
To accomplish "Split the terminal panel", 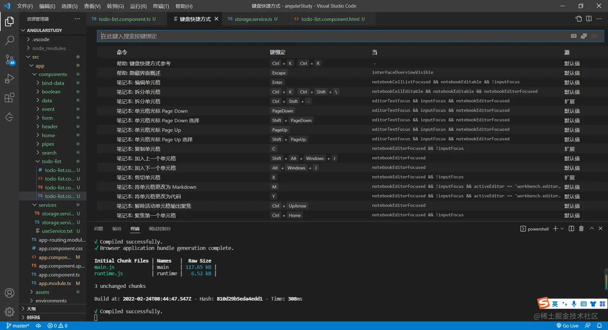I will pos(571,229).
